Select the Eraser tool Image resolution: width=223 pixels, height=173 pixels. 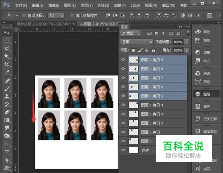pos(7,112)
